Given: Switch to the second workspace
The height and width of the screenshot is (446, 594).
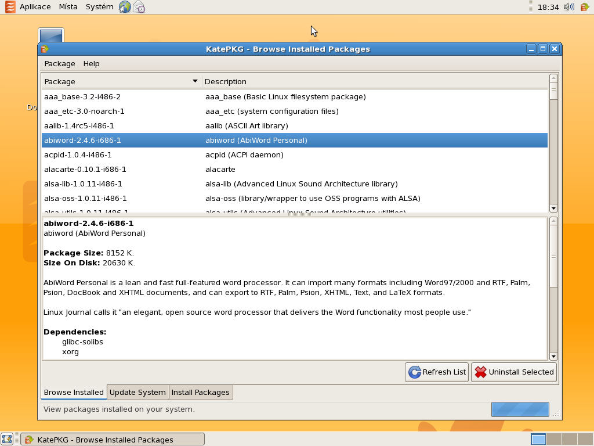Looking at the screenshot, I should click(554, 440).
